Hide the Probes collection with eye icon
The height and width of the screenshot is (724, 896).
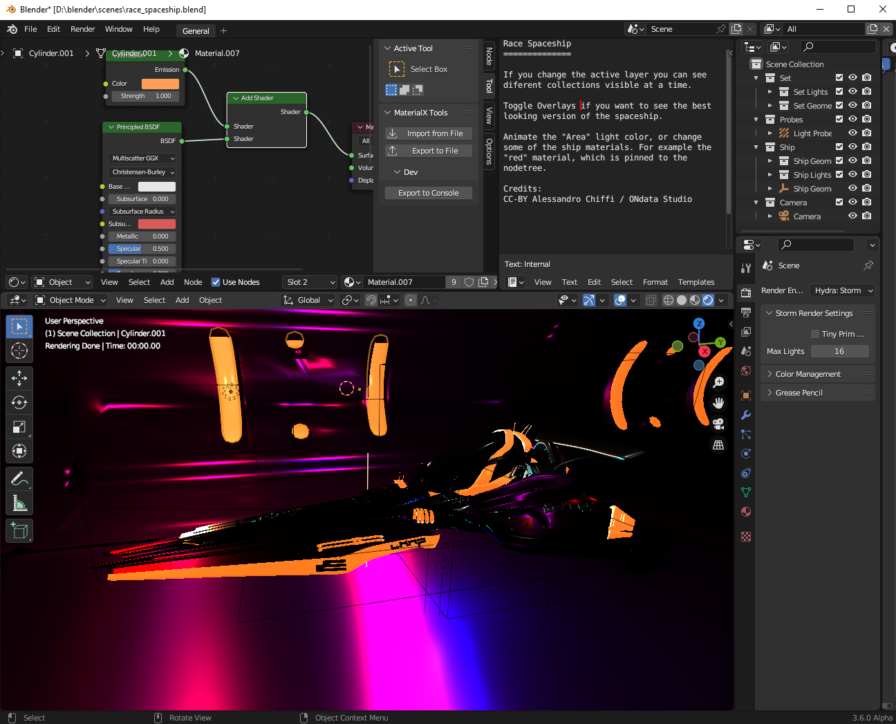[x=853, y=120]
